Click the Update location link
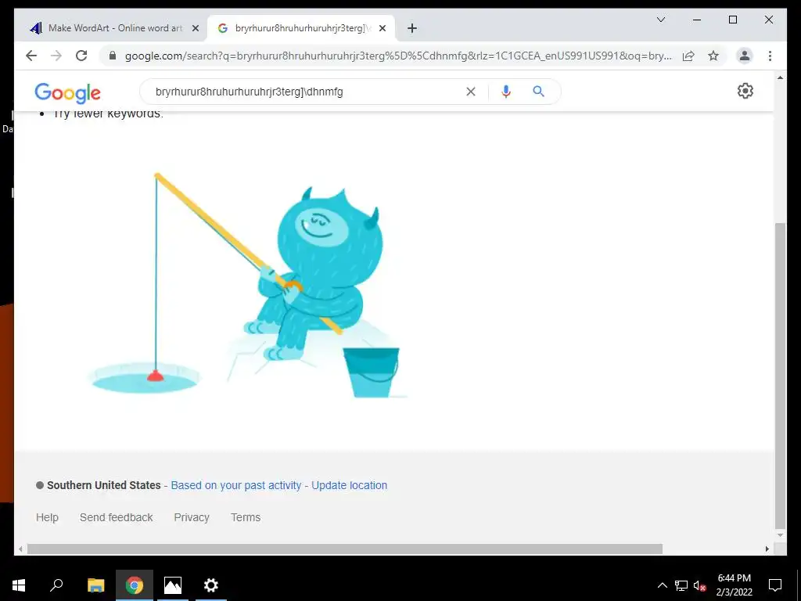 click(350, 485)
